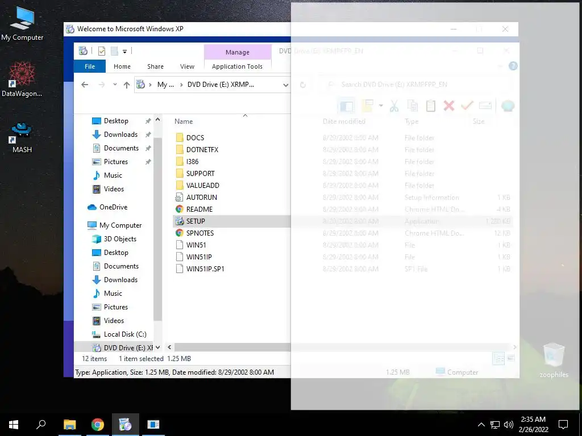Click the faded scissors cut icon
Image resolution: width=582 pixels, height=436 pixels.
[394, 106]
